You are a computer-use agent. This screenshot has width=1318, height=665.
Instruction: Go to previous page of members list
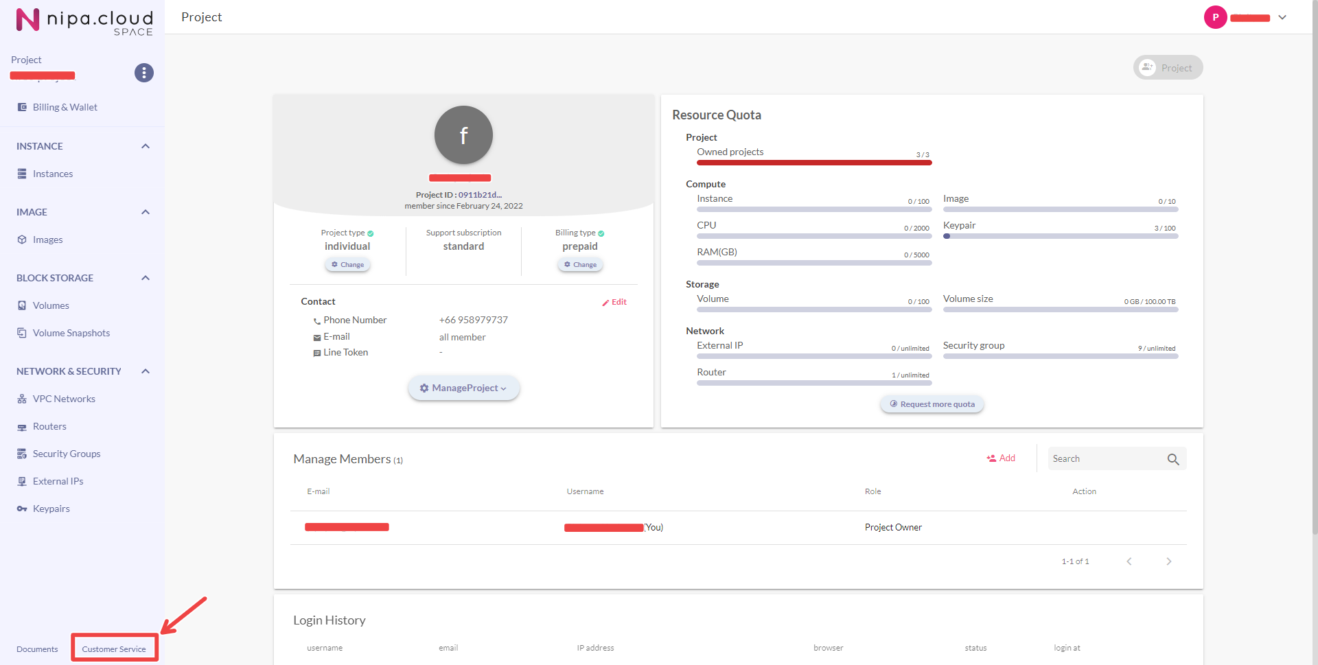tap(1129, 561)
